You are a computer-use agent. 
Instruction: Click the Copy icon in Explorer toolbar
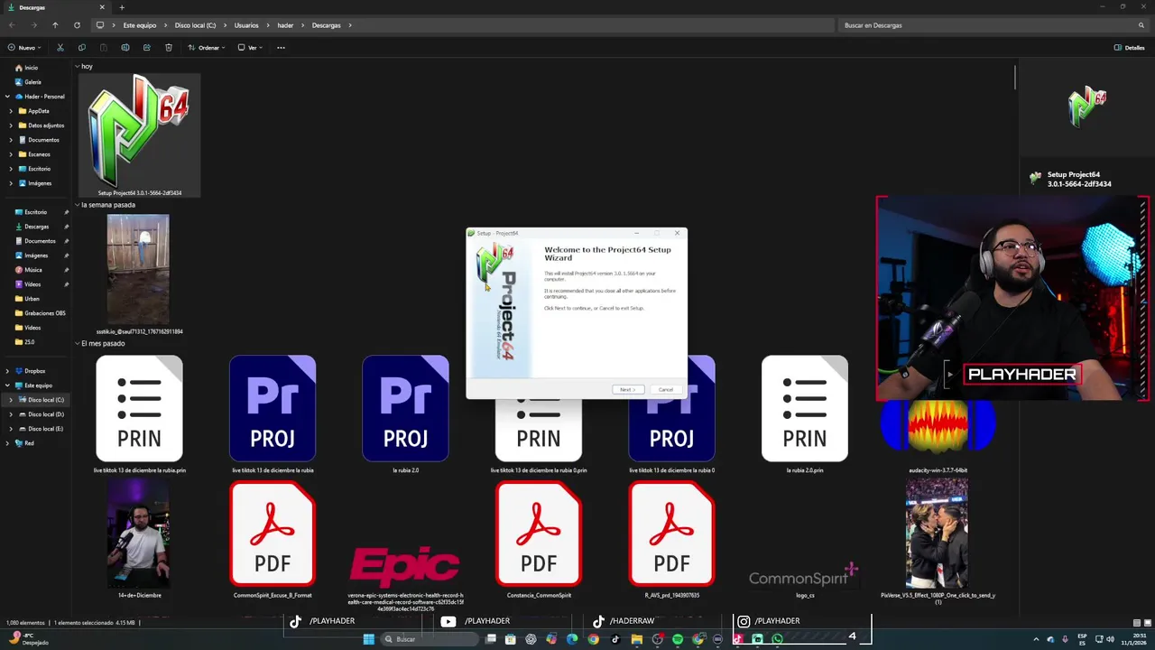point(82,48)
